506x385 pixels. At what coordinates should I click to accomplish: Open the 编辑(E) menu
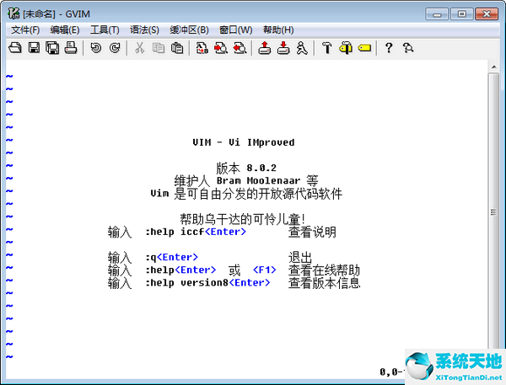coord(65,30)
